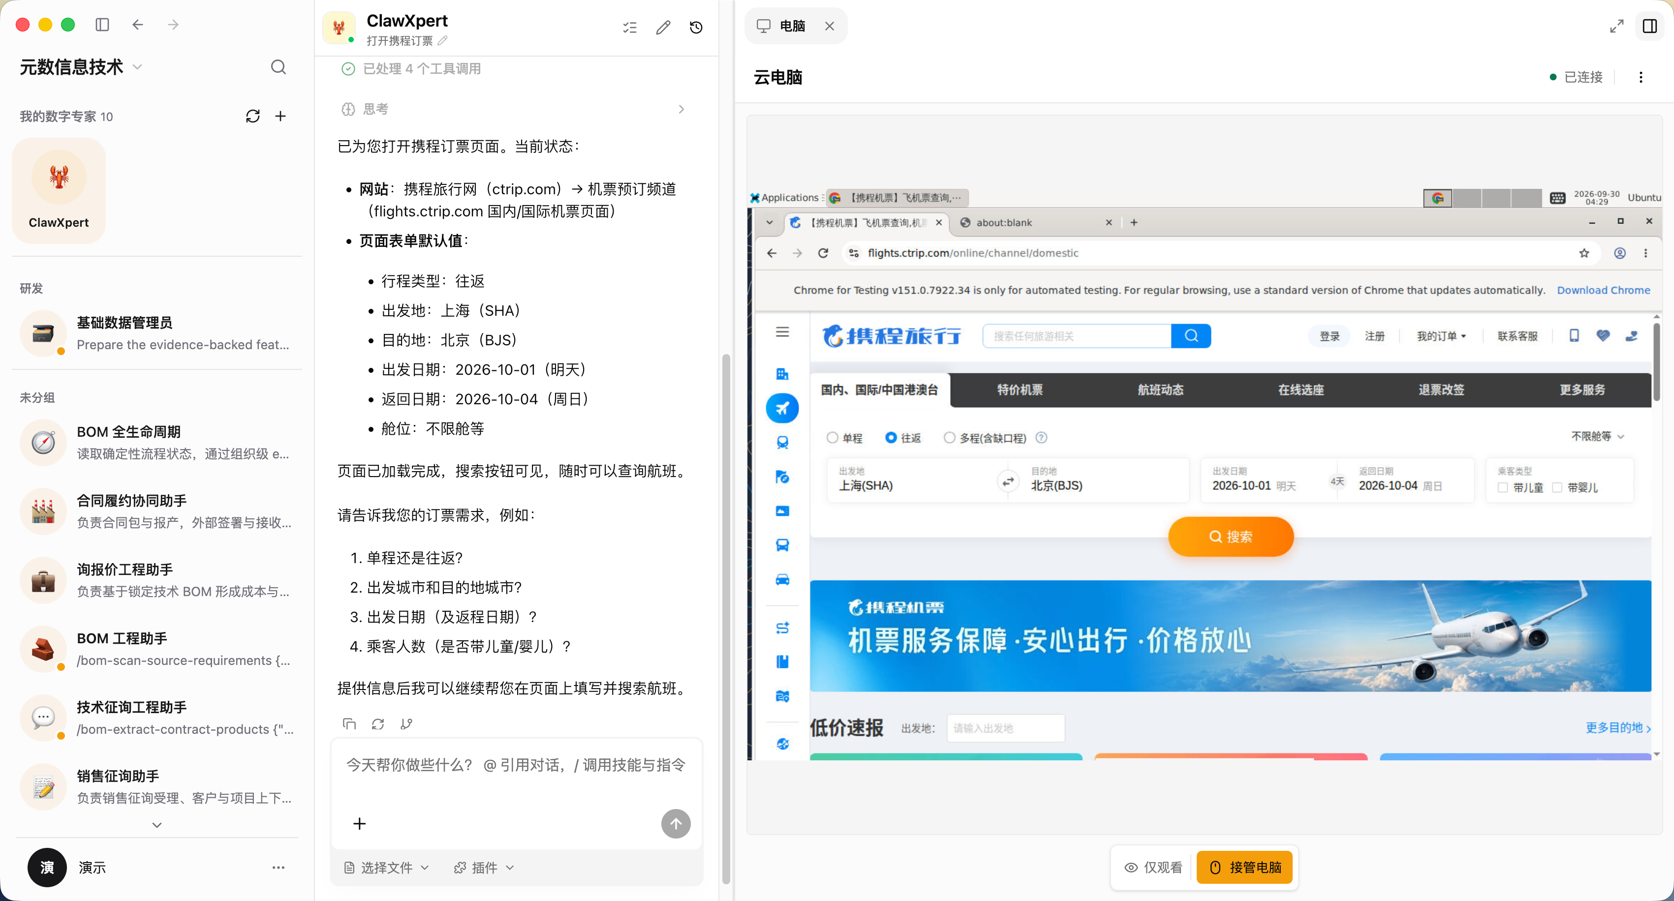Open the 更多目的地 link

click(x=1618, y=727)
